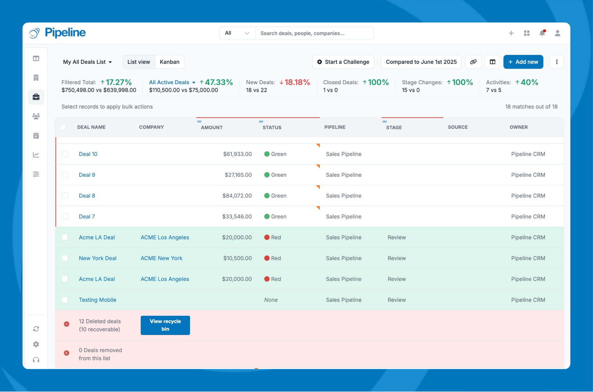Open reports chart icon in sidebar
The height and width of the screenshot is (392, 593).
pyautogui.click(x=36, y=155)
